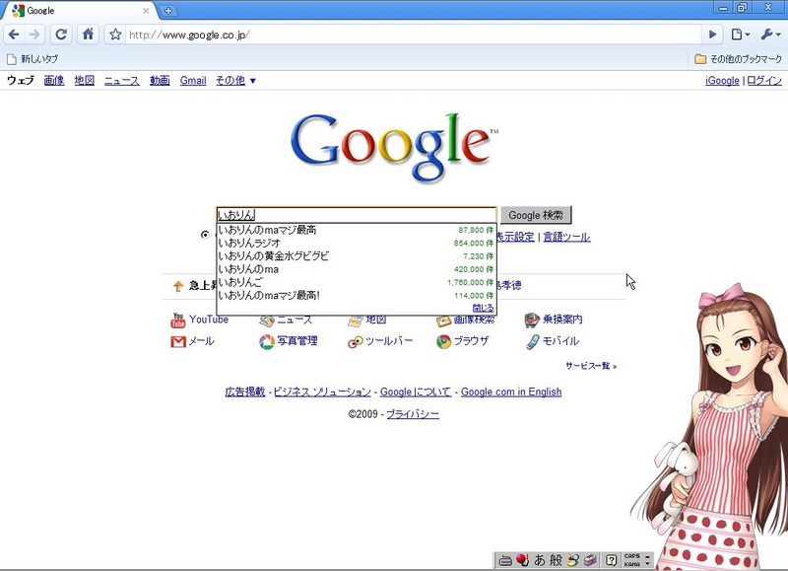Open the home page via house icon
Screen dimensions: 788x571
88,35
